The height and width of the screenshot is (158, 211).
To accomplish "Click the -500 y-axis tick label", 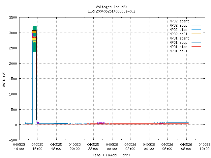I will click(13, 140).
